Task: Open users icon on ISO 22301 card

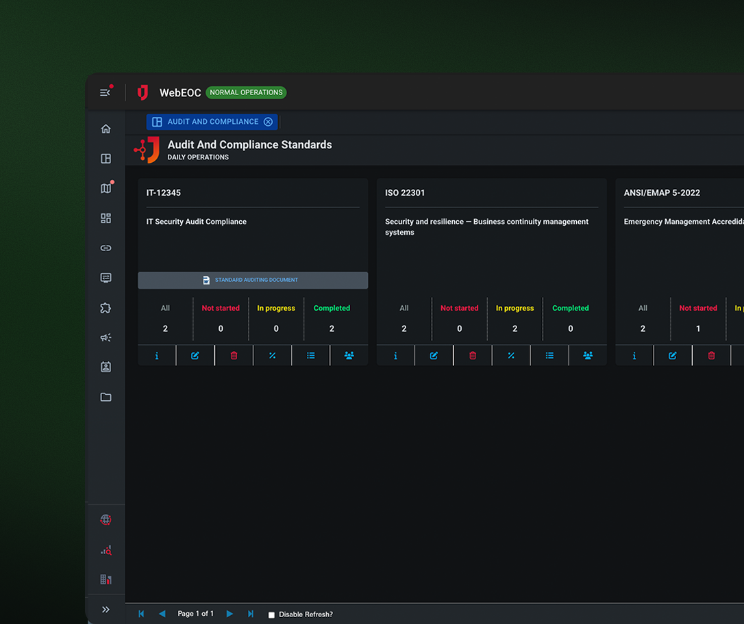Action: point(588,356)
